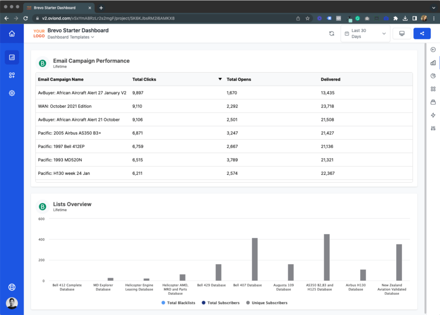Viewport: 440px width, 315px height.
Task: Expand the tab search chevron
Action: (434, 8)
